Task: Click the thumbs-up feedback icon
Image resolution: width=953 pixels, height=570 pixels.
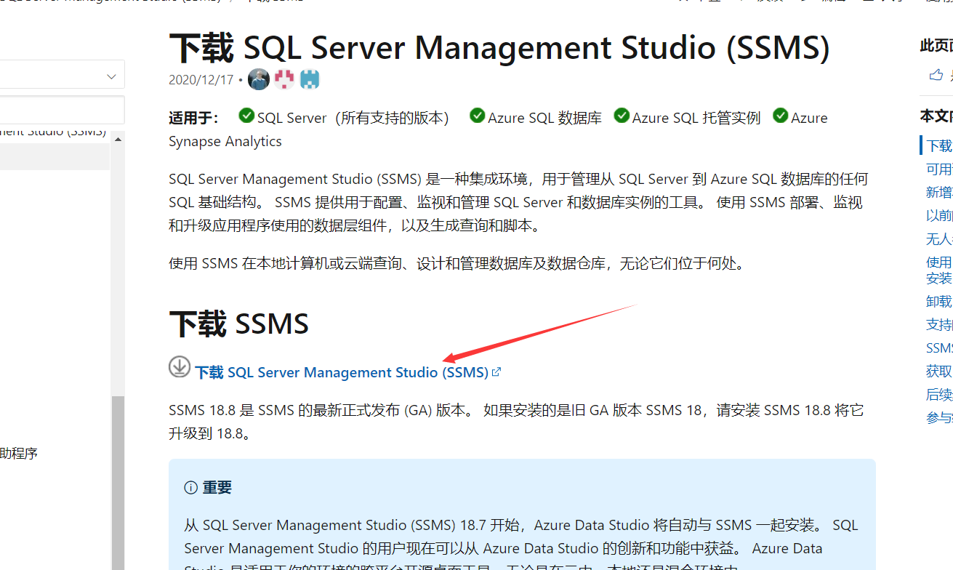Action: [936, 75]
